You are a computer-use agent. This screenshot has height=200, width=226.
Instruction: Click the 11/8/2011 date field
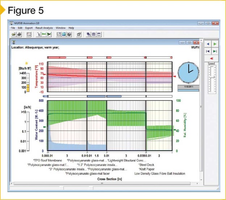188,87
